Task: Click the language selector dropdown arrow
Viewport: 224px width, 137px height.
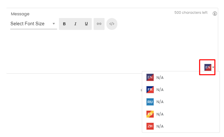Action: tap(213, 67)
